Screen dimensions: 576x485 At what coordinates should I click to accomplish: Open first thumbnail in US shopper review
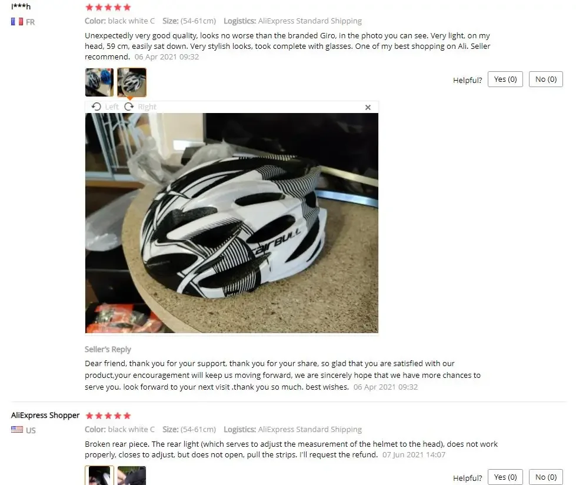click(x=99, y=476)
